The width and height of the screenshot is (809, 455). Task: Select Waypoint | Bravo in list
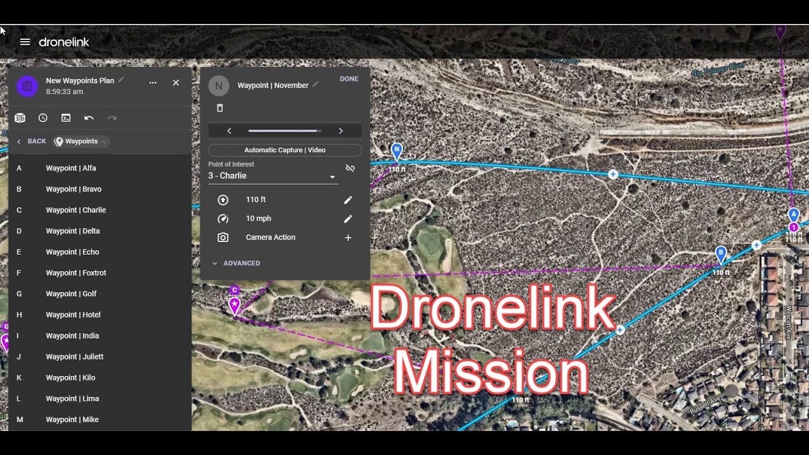point(100,189)
